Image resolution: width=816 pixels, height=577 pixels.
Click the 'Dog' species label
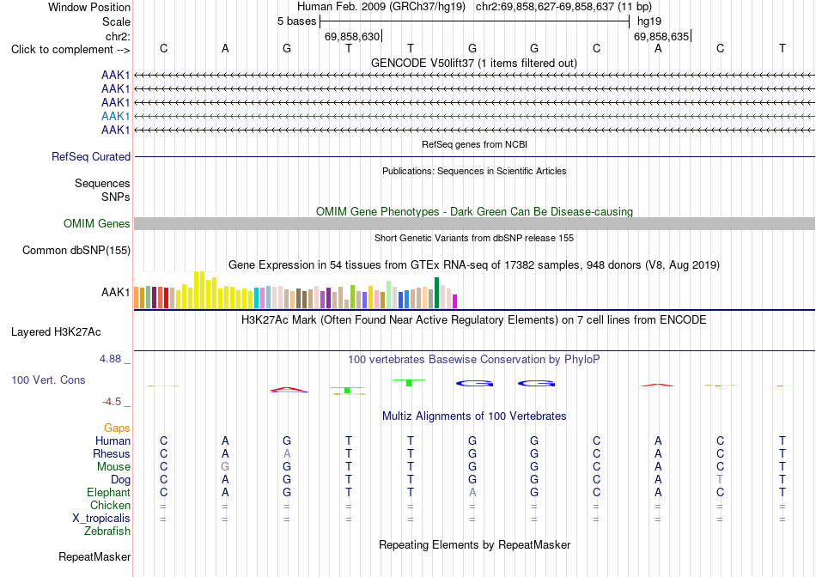[120, 480]
